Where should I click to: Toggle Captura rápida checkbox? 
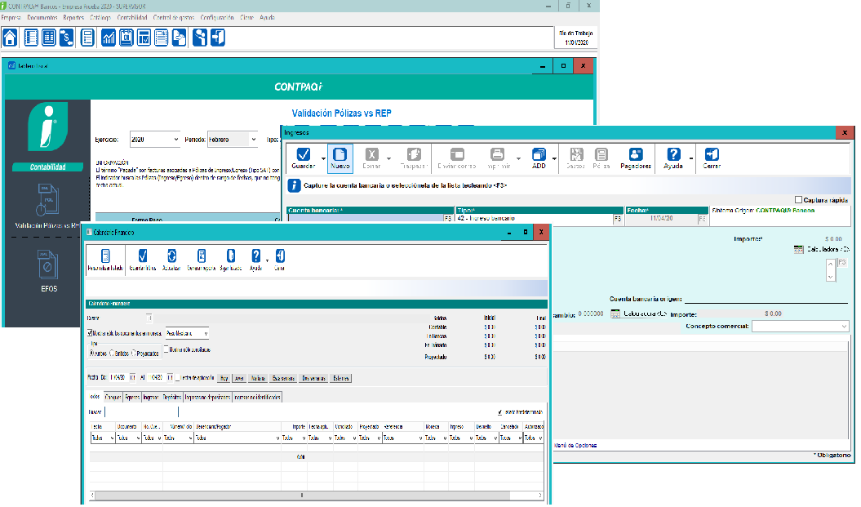pos(798,200)
